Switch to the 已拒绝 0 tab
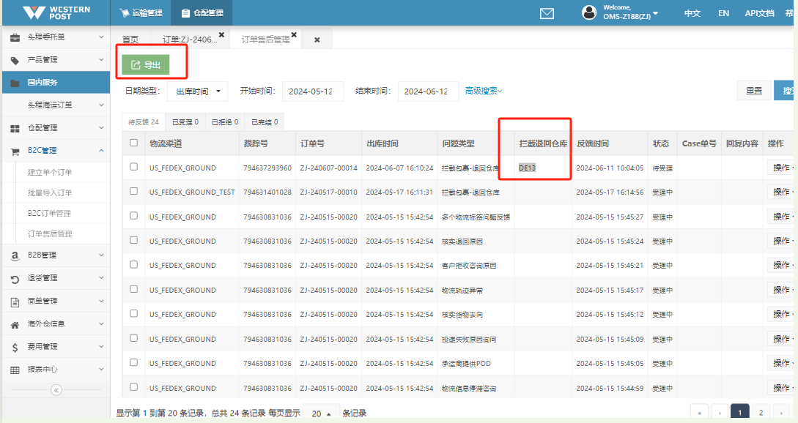 225,122
